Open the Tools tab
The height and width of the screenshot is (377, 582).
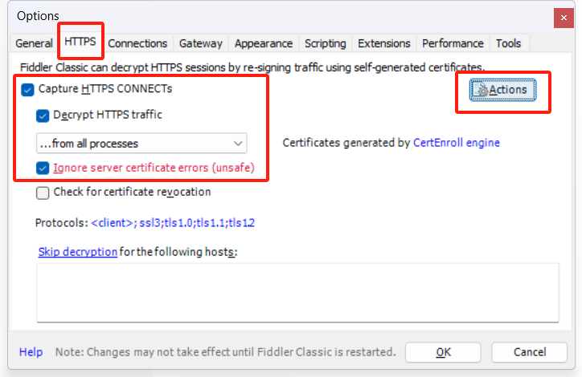tap(509, 43)
